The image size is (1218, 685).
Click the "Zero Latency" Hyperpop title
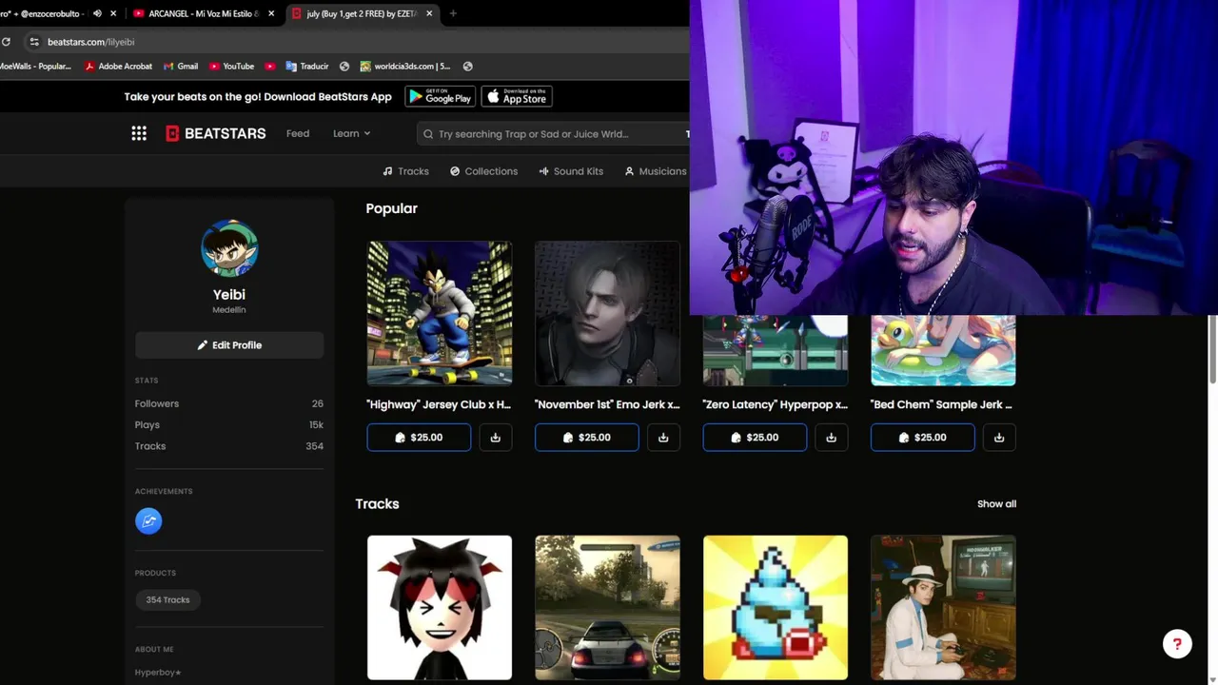(x=776, y=404)
